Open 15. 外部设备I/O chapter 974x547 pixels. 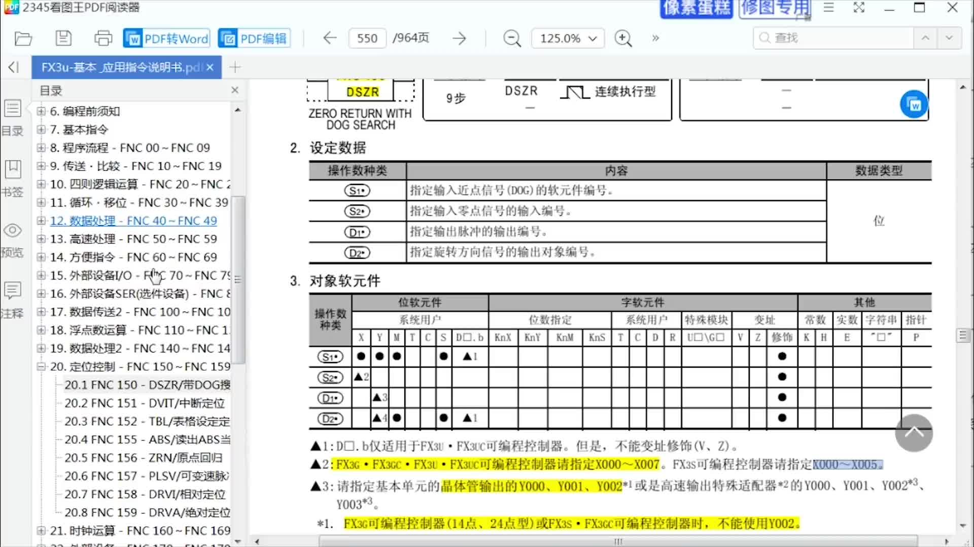pos(140,276)
